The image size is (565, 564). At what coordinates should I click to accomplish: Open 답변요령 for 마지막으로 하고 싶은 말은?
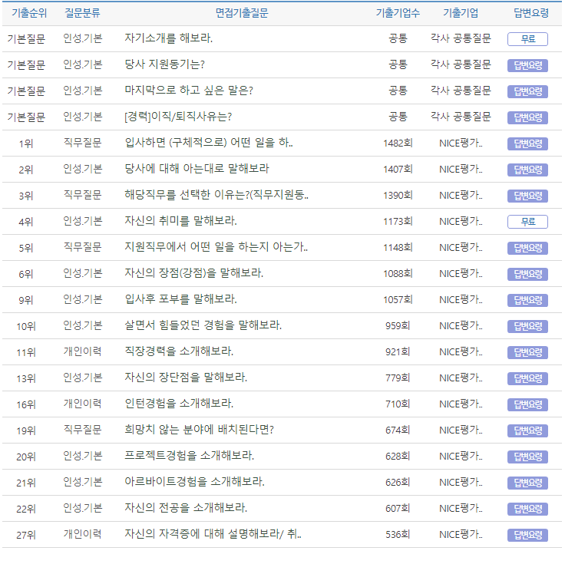point(527,91)
